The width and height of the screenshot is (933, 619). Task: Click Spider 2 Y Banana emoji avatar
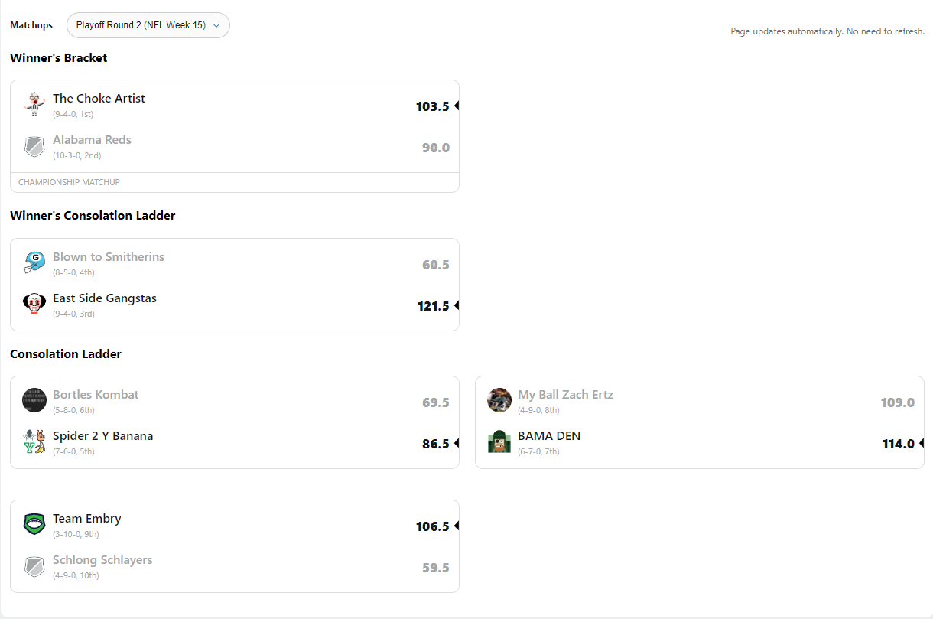[x=34, y=442]
